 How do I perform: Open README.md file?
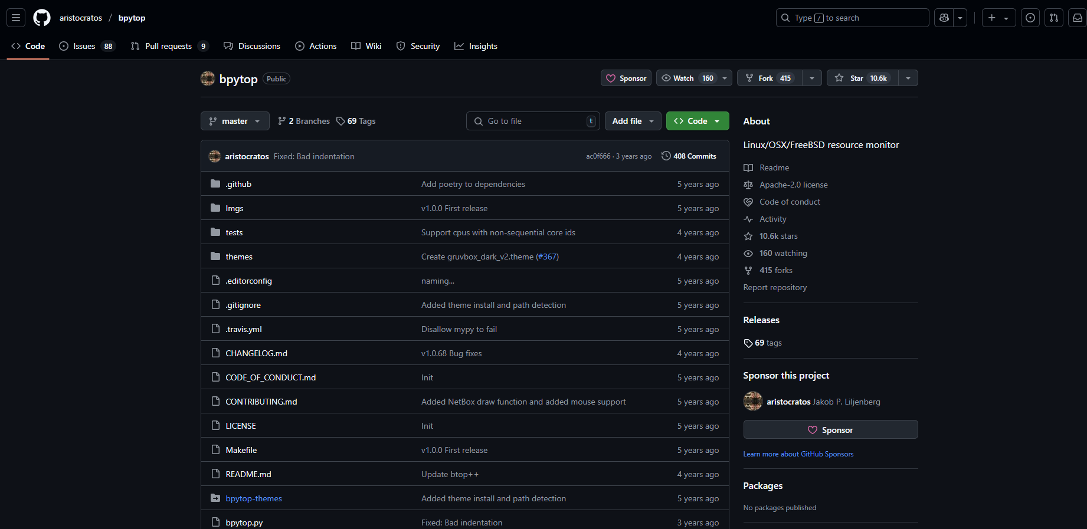(x=248, y=474)
